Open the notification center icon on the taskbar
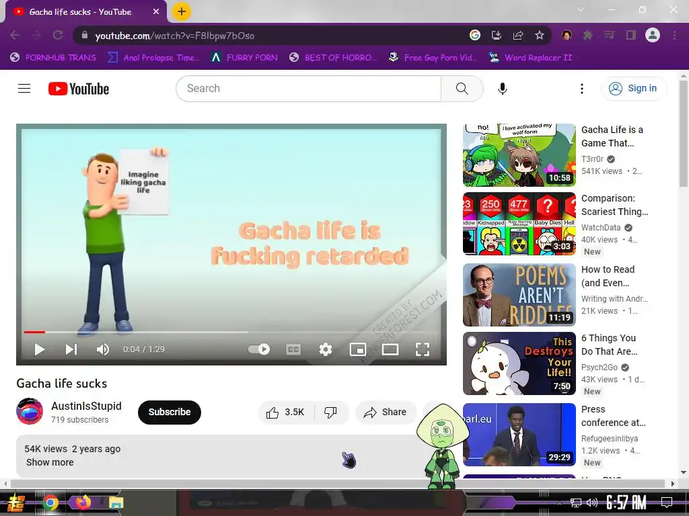Viewport: 689px width, 516px height. pyautogui.click(x=667, y=503)
